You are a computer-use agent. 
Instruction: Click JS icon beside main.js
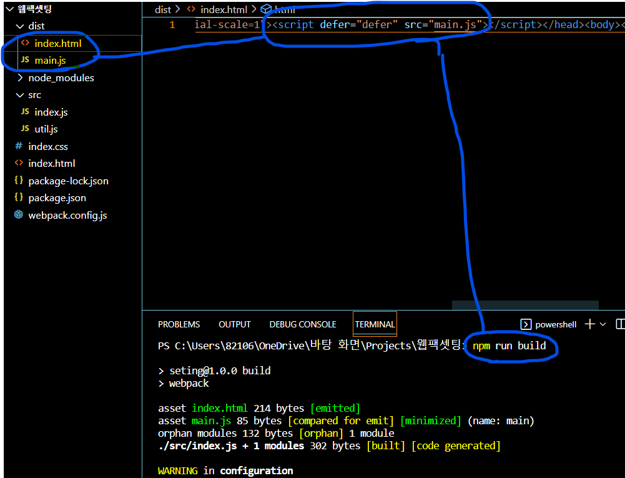tap(25, 60)
